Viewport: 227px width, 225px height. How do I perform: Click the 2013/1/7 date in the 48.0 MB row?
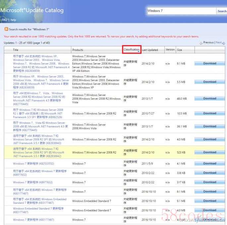coord(147,99)
